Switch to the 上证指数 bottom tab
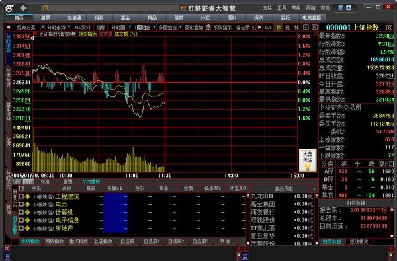Screen dimensions: 397x261 [103, 241]
